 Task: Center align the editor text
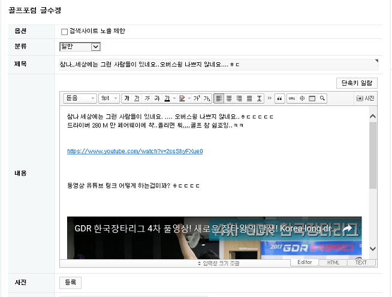[x=229, y=98]
